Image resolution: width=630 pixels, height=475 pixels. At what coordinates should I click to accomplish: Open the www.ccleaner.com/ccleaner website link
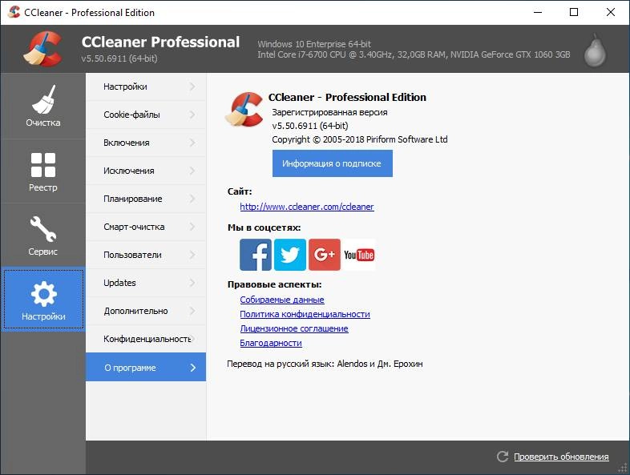tap(306, 207)
